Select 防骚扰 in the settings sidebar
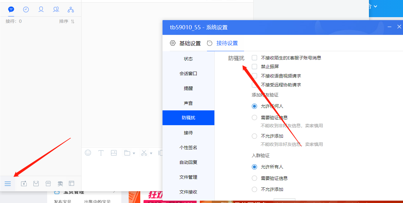Viewport: 403px width, 203px height. click(x=188, y=118)
